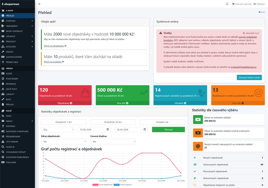Viewport: 268px width, 188px height.
Task: Toggle the Počet objednávek legend swatch
Action: click(95, 185)
